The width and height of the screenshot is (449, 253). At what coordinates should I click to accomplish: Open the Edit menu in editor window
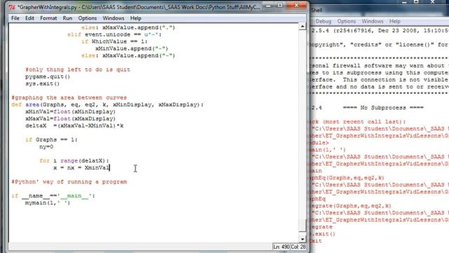pos(29,18)
